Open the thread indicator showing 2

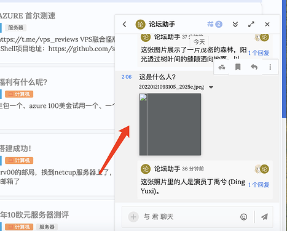pos(214,24)
